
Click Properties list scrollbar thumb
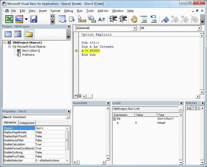coord(67,140)
